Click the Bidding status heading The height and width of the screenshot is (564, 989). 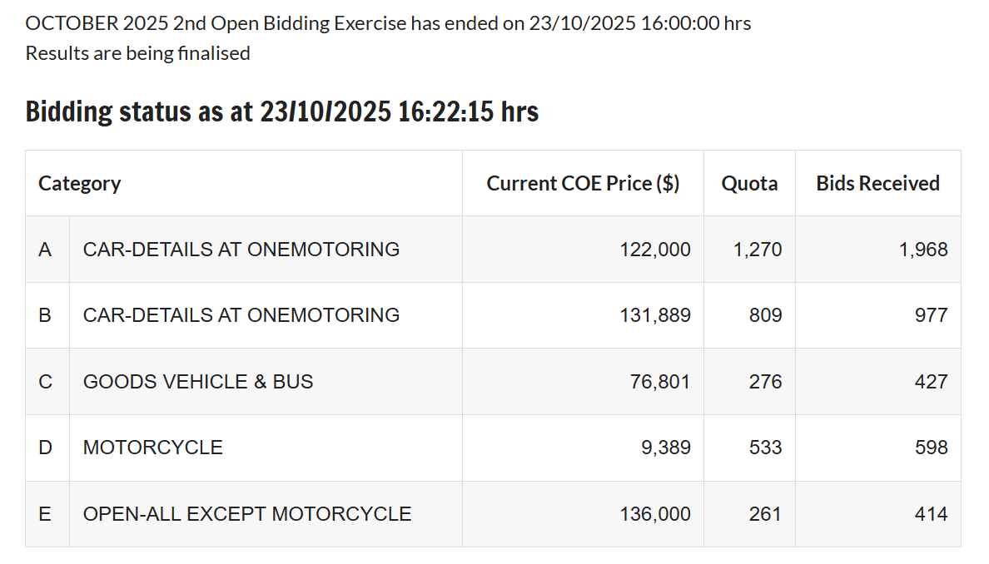[282, 111]
